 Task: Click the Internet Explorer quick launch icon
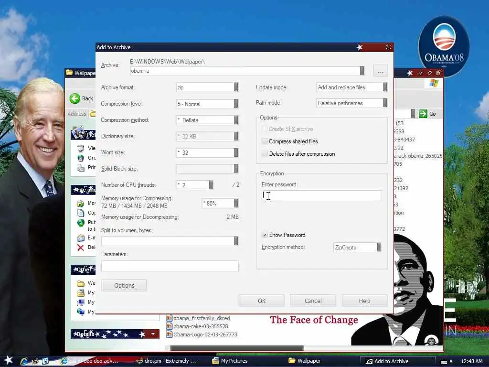[x=24, y=361]
